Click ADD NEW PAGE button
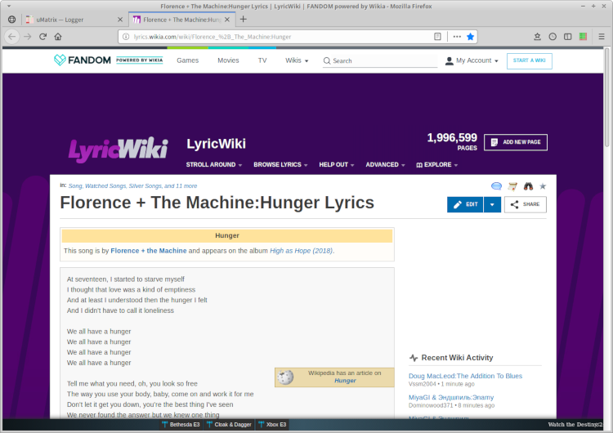Image resolution: width=613 pixels, height=433 pixels. tap(515, 142)
